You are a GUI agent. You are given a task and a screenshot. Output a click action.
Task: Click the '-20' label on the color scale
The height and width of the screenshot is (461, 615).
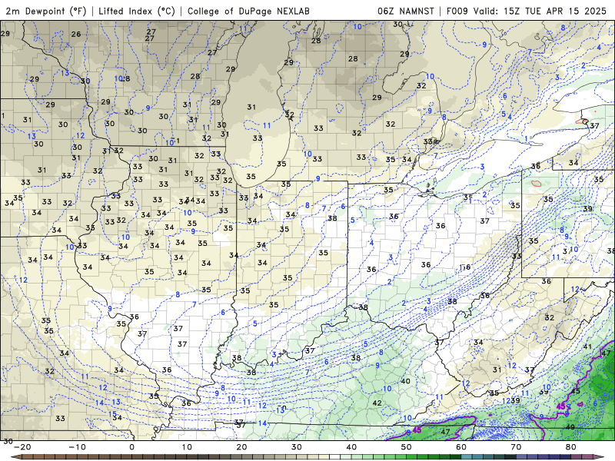coord(22,447)
